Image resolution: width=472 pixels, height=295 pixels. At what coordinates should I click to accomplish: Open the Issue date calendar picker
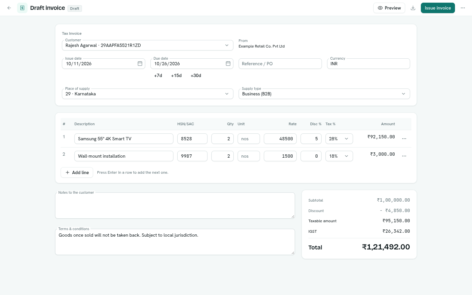click(140, 64)
